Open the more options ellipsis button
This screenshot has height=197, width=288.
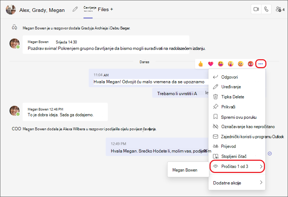pos(260,64)
